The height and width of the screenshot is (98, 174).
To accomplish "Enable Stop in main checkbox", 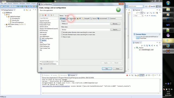I will [x=62, y=37].
